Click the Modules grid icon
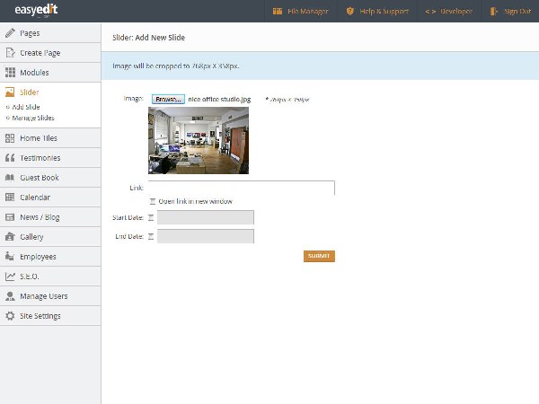Image resolution: width=539 pixels, height=404 pixels. tap(10, 73)
